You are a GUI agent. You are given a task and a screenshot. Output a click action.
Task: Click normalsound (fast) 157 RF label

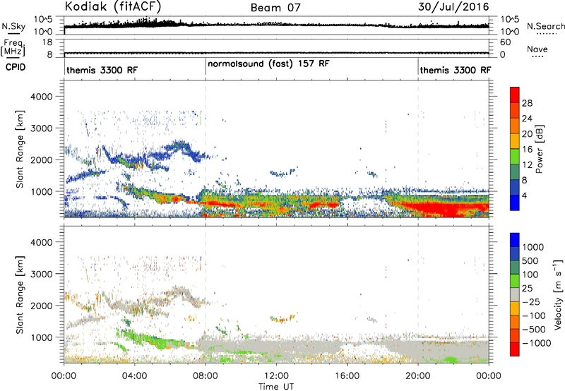point(268,64)
